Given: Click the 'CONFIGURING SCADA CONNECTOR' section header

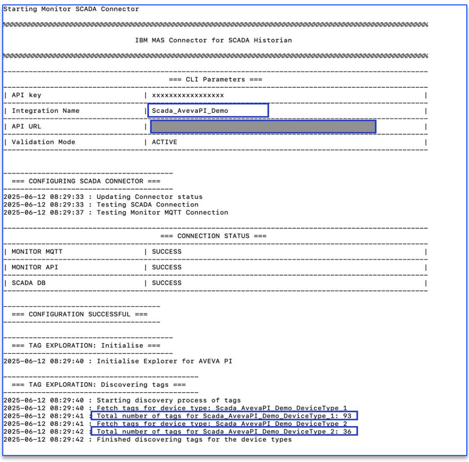Looking at the screenshot, I should click(x=86, y=181).
